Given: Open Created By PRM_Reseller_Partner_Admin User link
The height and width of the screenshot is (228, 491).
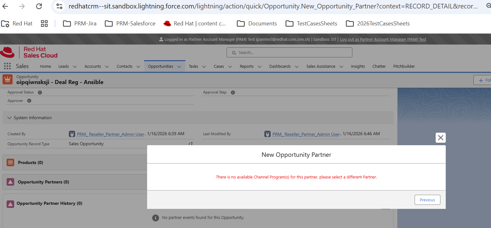Looking at the screenshot, I should point(110,134).
